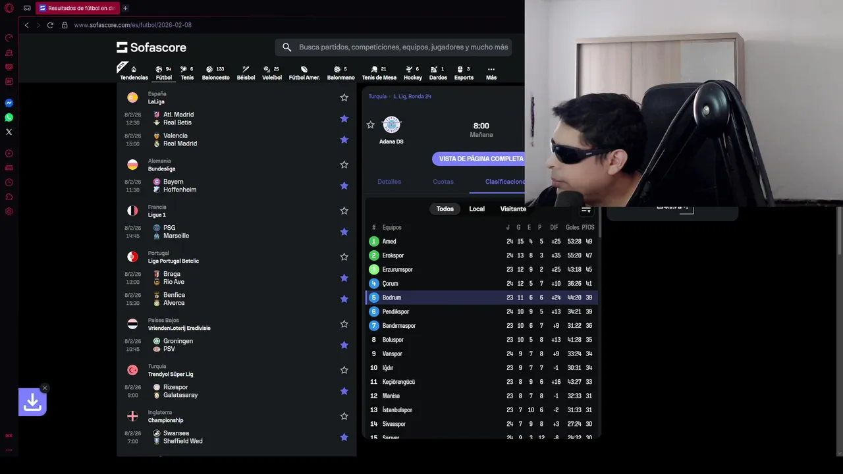This screenshot has height=474, width=843.
Task: Unfavorite PSG vs Marseille star
Action: click(x=344, y=232)
